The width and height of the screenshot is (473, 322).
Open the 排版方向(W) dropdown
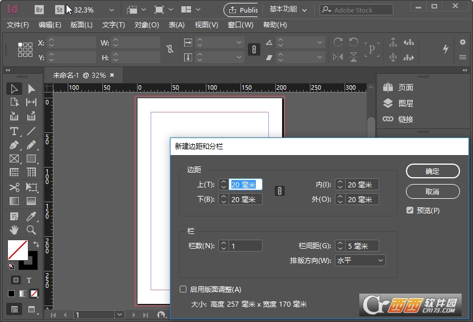(360, 261)
